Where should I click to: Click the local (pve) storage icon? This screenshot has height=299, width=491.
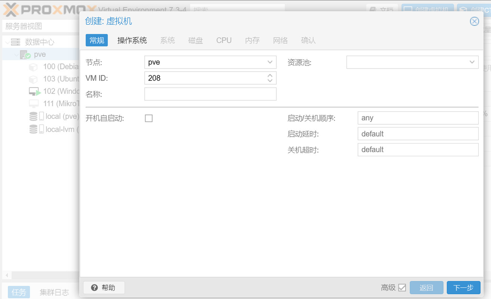click(x=36, y=116)
